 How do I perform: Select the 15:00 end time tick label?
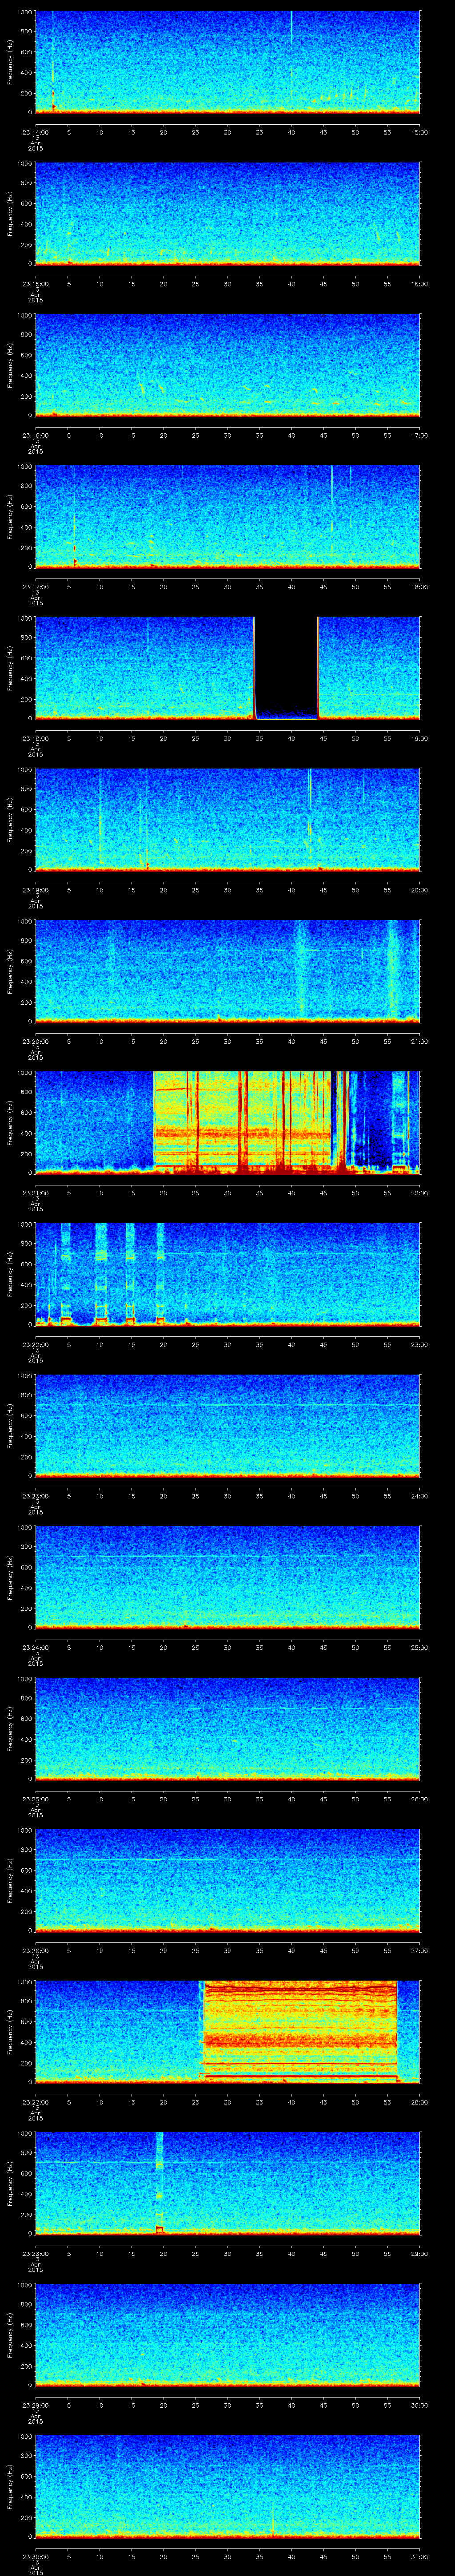click(419, 132)
